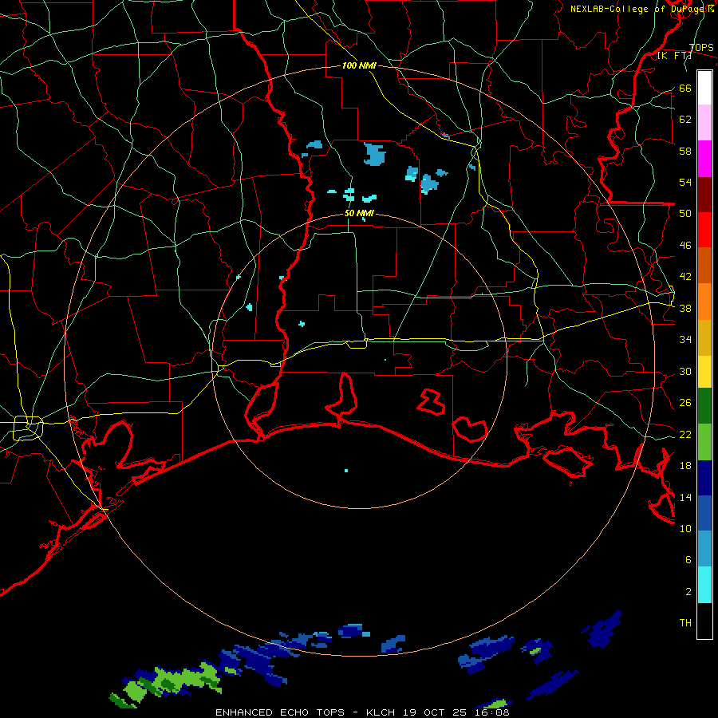The width and height of the screenshot is (718, 718).
Task: Select the '38' legend value
Action: [x=685, y=309]
